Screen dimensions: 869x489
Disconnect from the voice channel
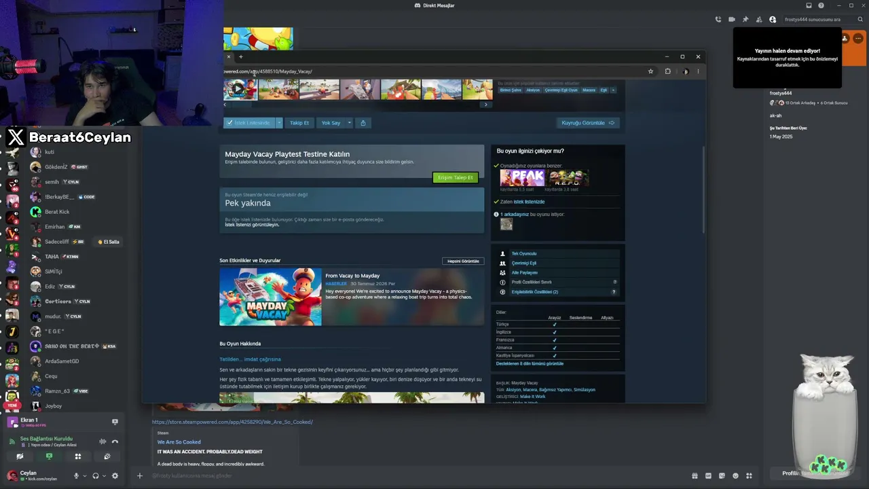click(115, 441)
